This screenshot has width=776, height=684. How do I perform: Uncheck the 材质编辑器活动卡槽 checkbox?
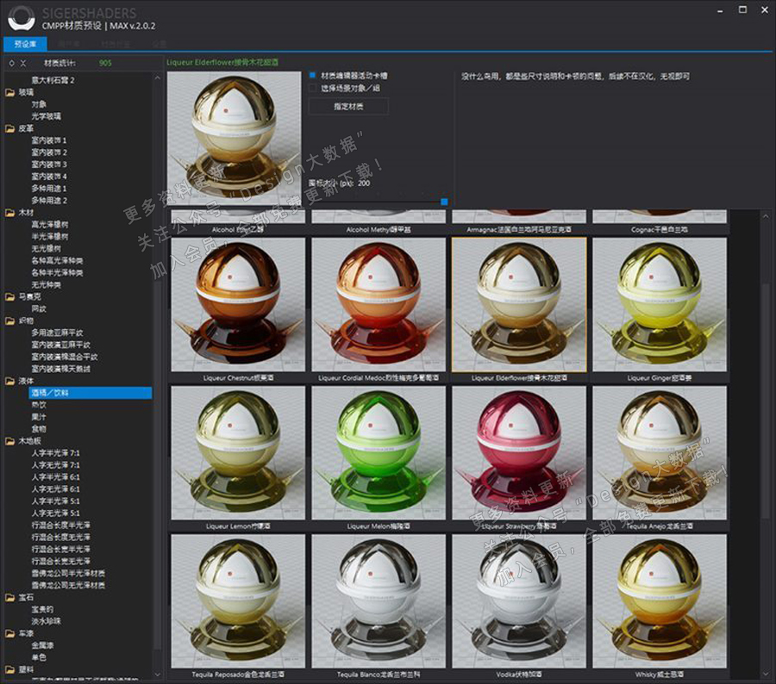pyautogui.click(x=313, y=75)
